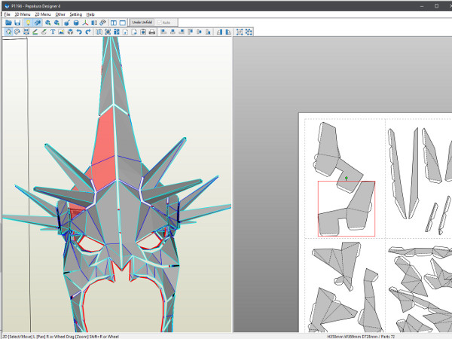Minimize the Pepakura Designer window
The width and height of the screenshot is (452, 339).
pos(422,6)
